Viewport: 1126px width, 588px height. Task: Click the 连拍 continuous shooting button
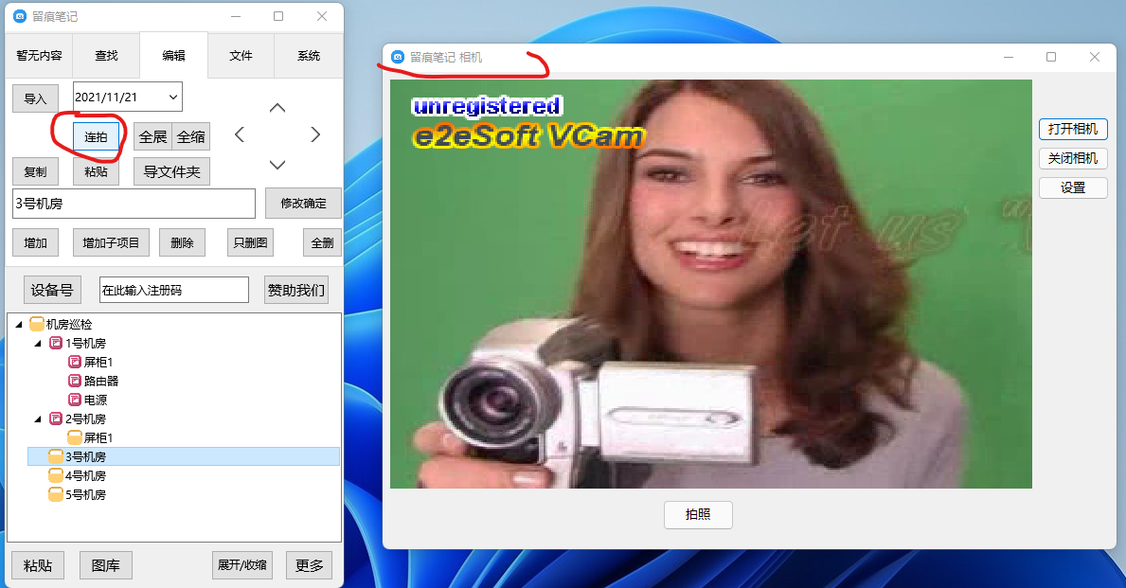tap(97, 136)
